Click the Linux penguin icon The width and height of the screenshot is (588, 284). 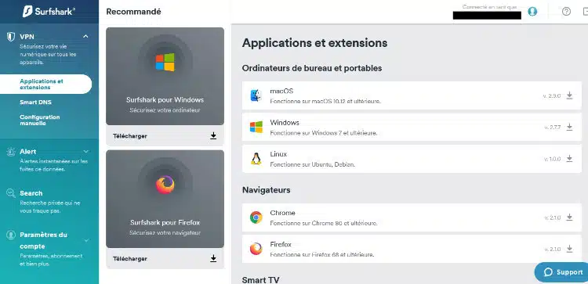[256, 159]
